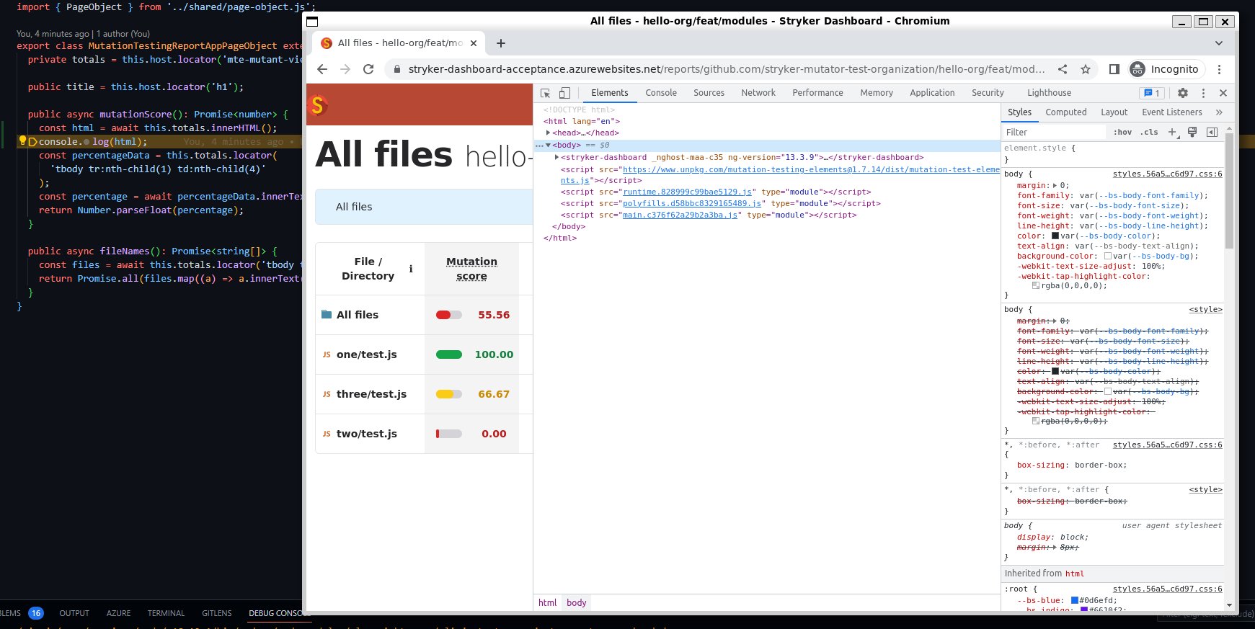
Task: Switch to the Layout tab
Action: coord(1114,112)
